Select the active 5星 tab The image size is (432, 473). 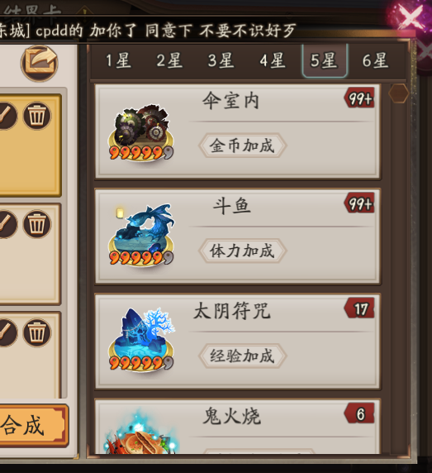coord(325,60)
